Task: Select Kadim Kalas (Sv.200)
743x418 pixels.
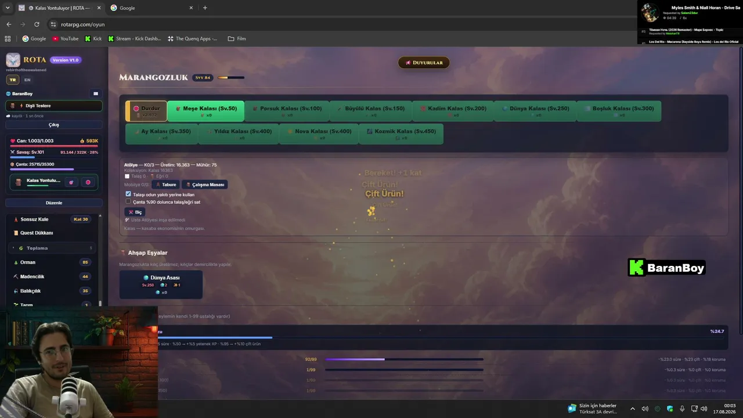Action: tap(453, 111)
